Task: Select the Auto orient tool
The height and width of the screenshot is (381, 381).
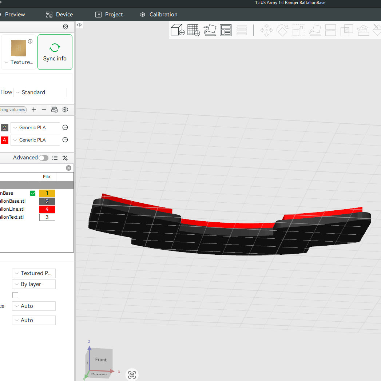Action: (x=210, y=30)
